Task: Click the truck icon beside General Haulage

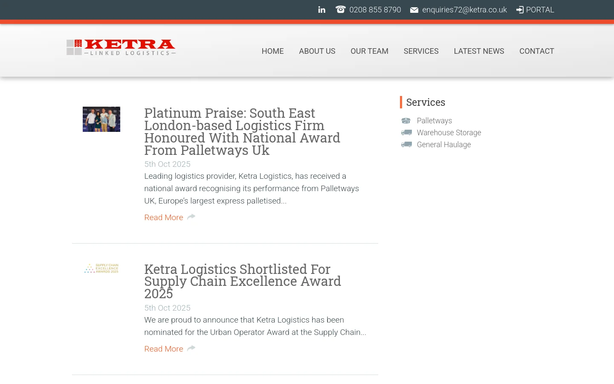Action: 406,145
